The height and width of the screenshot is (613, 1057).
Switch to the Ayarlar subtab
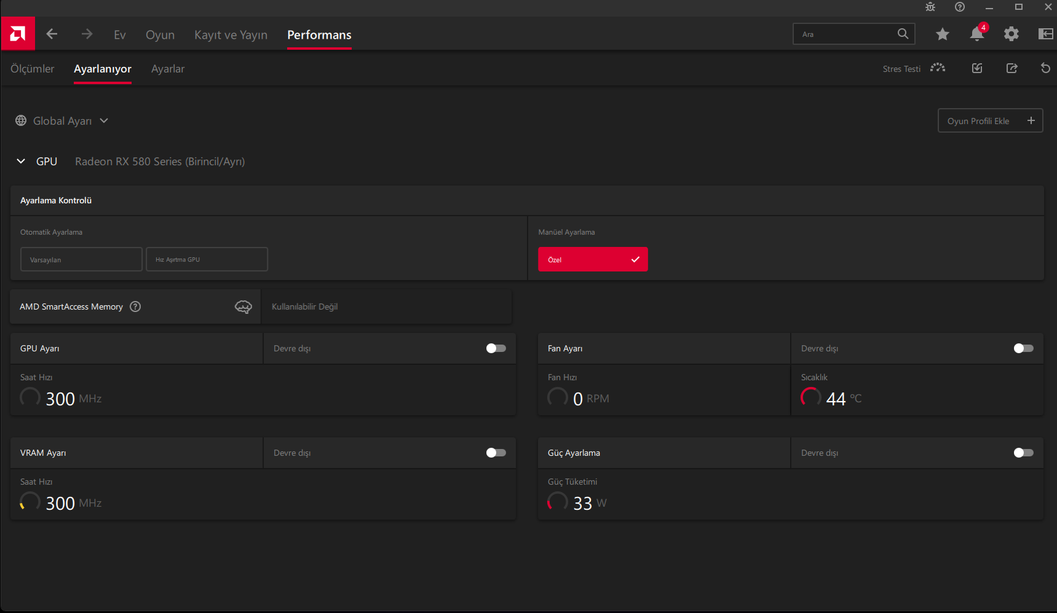[x=168, y=69]
